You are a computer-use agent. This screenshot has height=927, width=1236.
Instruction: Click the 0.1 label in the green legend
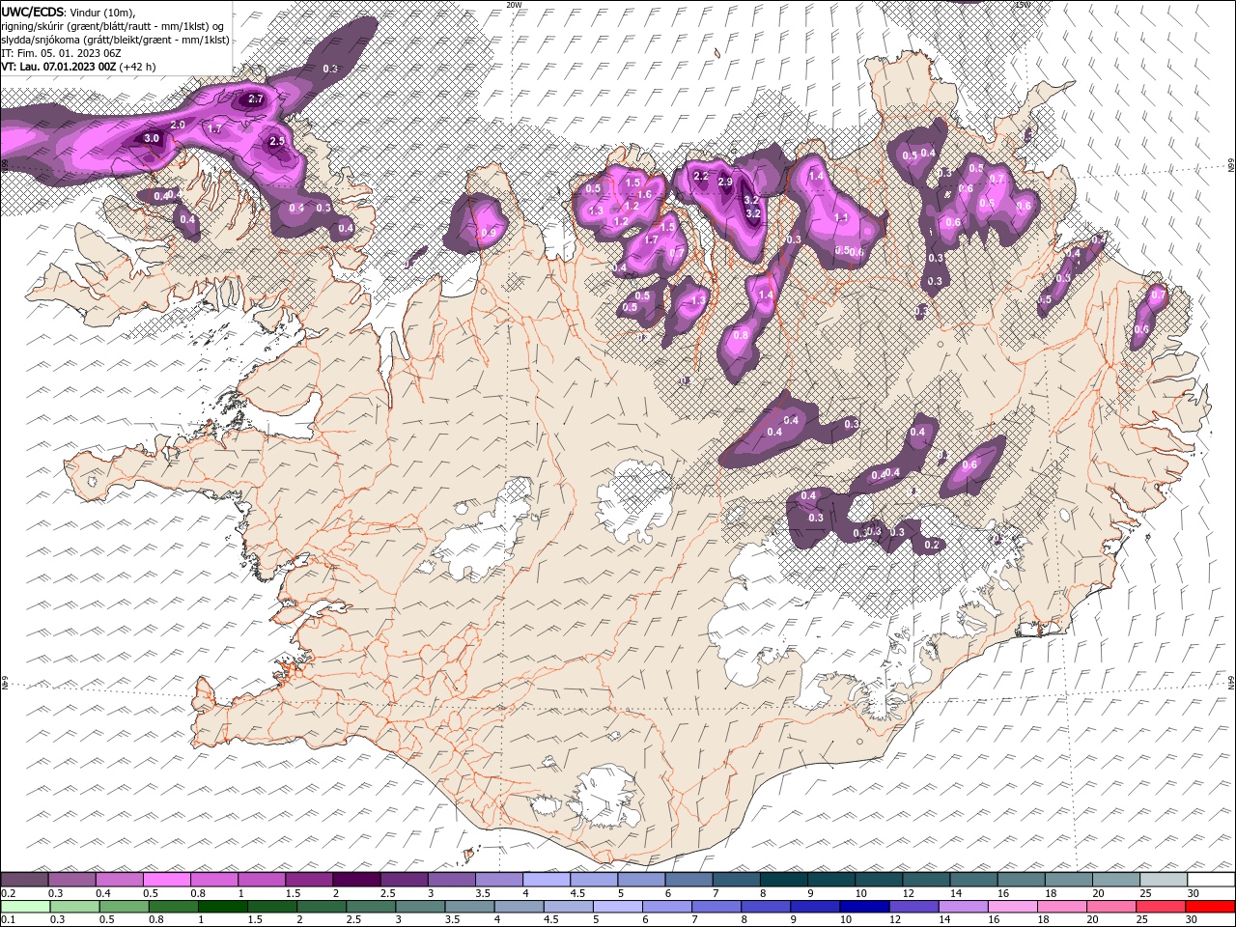point(8,920)
